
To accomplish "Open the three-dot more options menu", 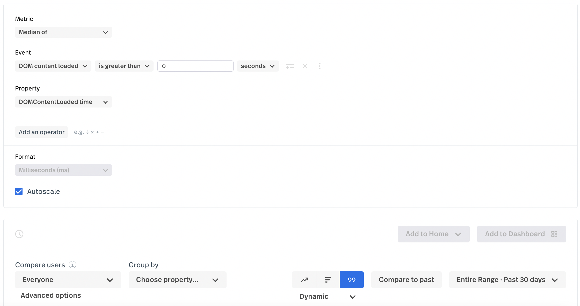I will pyautogui.click(x=320, y=66).
